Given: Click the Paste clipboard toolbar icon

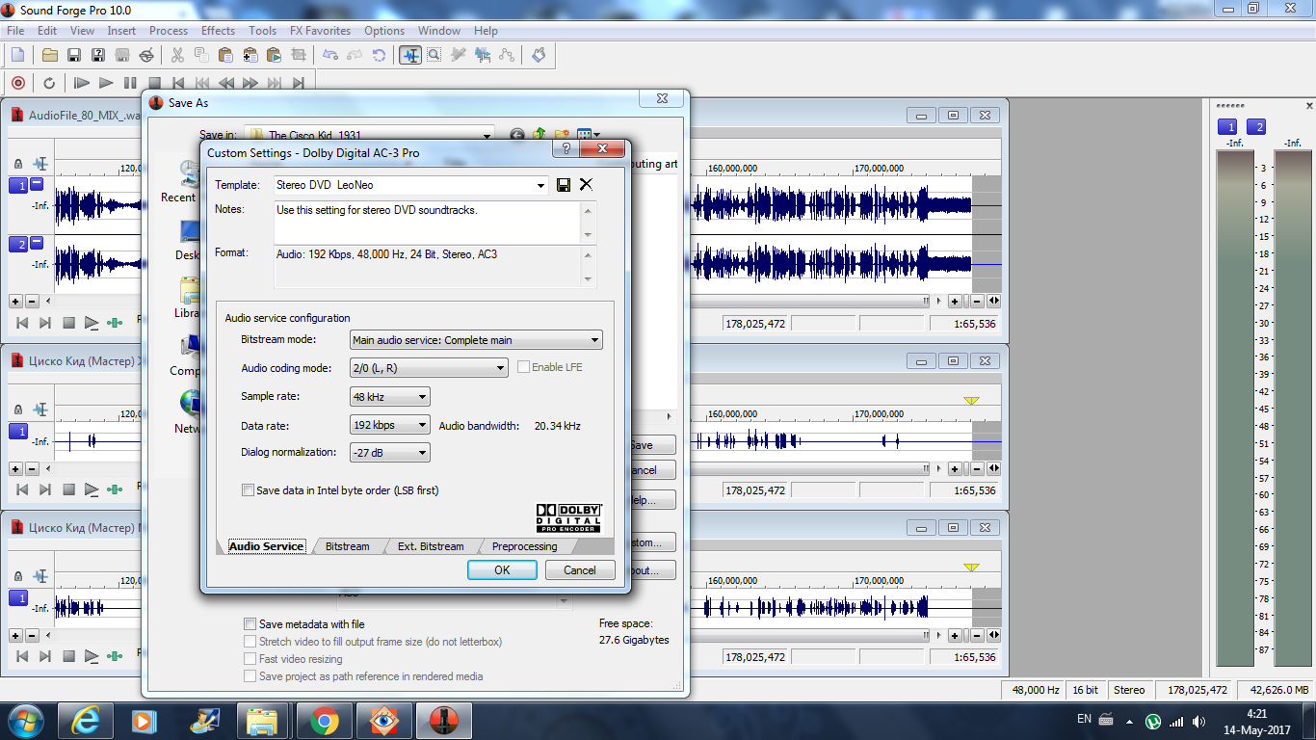Looking at the screenshot, I should (225, 55).
